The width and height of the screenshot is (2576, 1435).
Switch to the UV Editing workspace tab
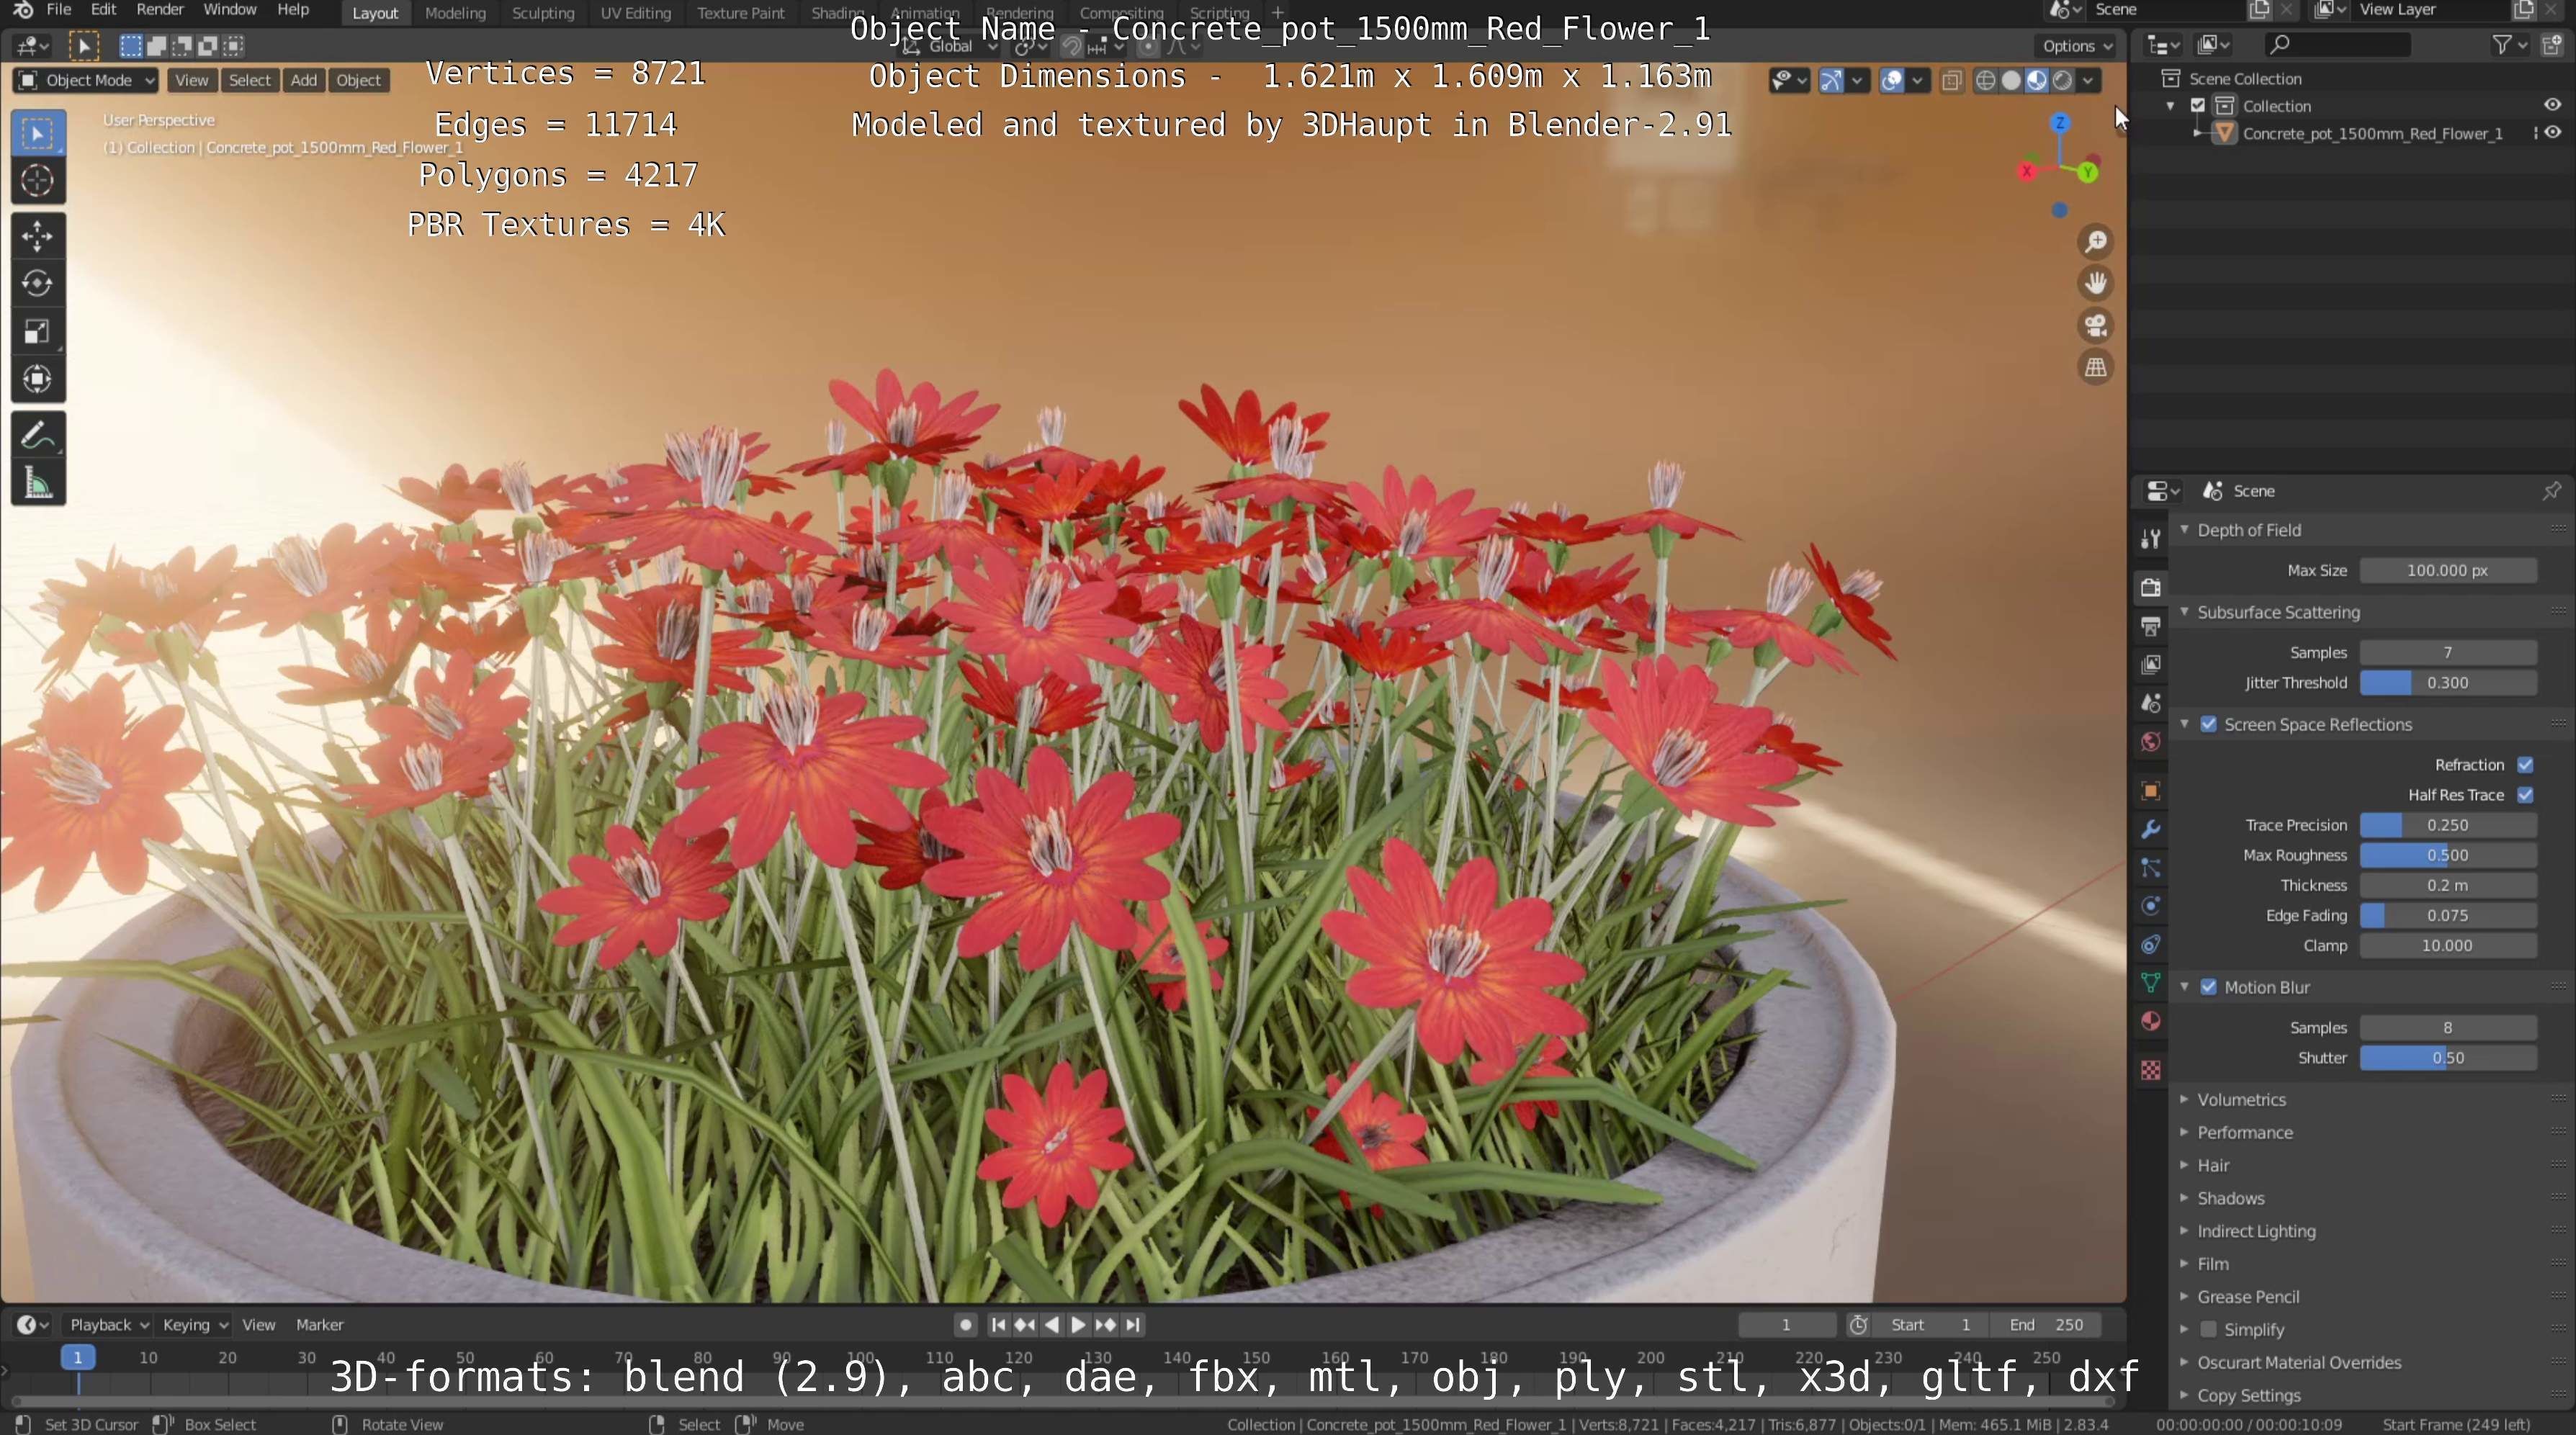click(635, 13)
